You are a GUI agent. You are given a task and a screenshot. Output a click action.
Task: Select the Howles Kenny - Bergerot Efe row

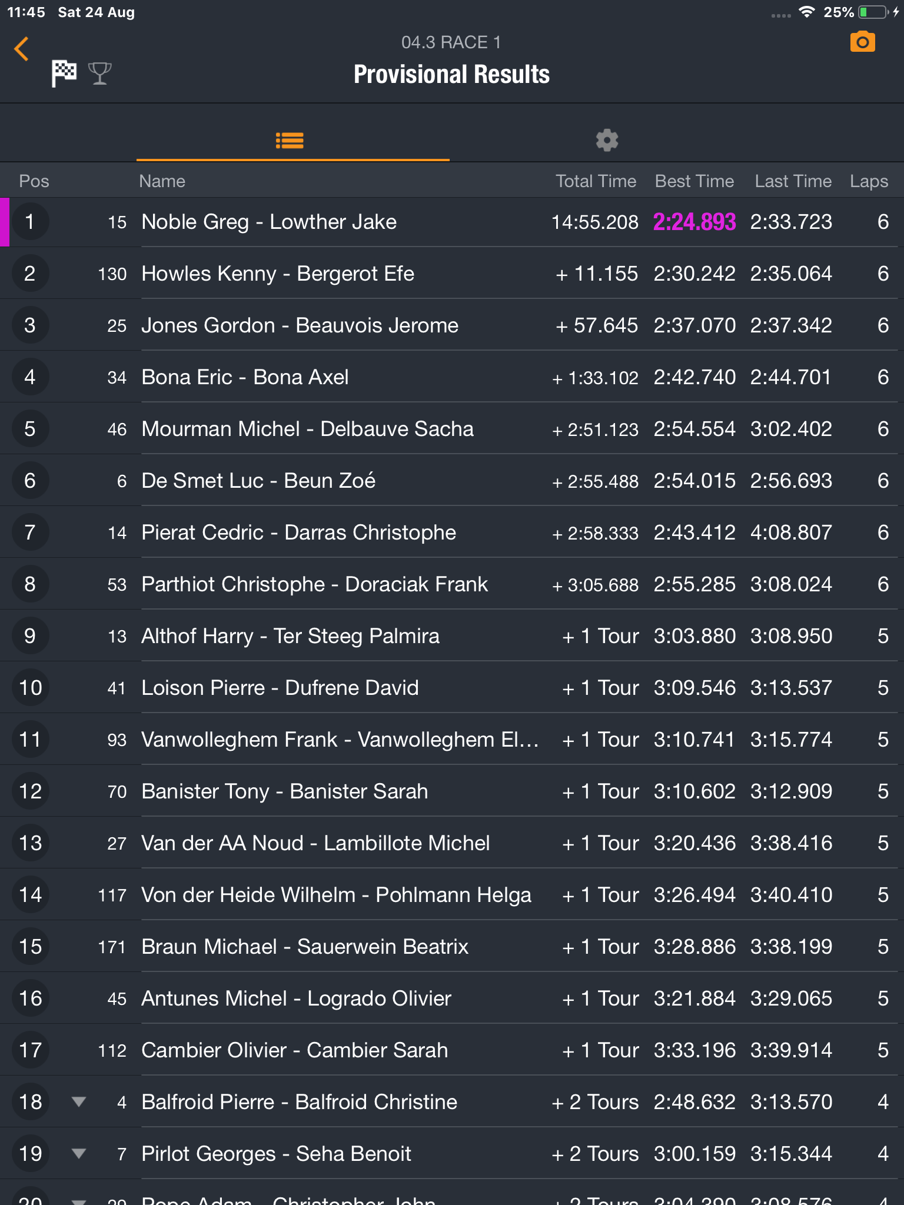452,274
